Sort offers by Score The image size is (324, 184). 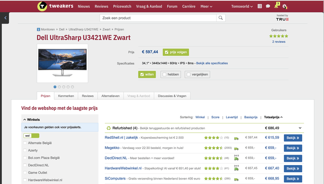point(215,117)
